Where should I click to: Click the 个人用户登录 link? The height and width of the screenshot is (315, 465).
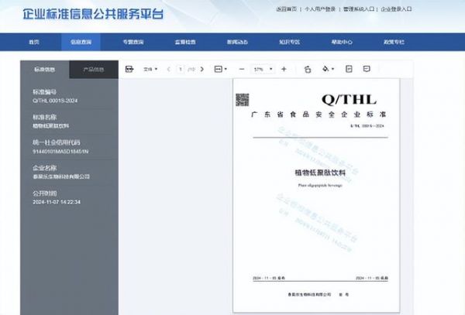click(x=320, y=9)
